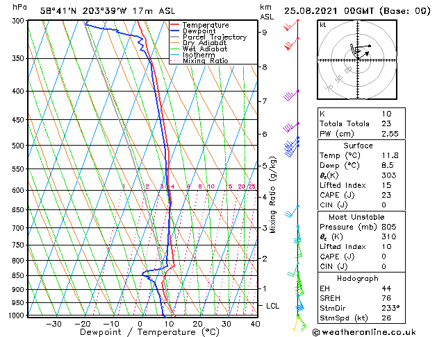
Task: Click the purple wind barb at 450 hPa
Action: (x=291, y=128)
